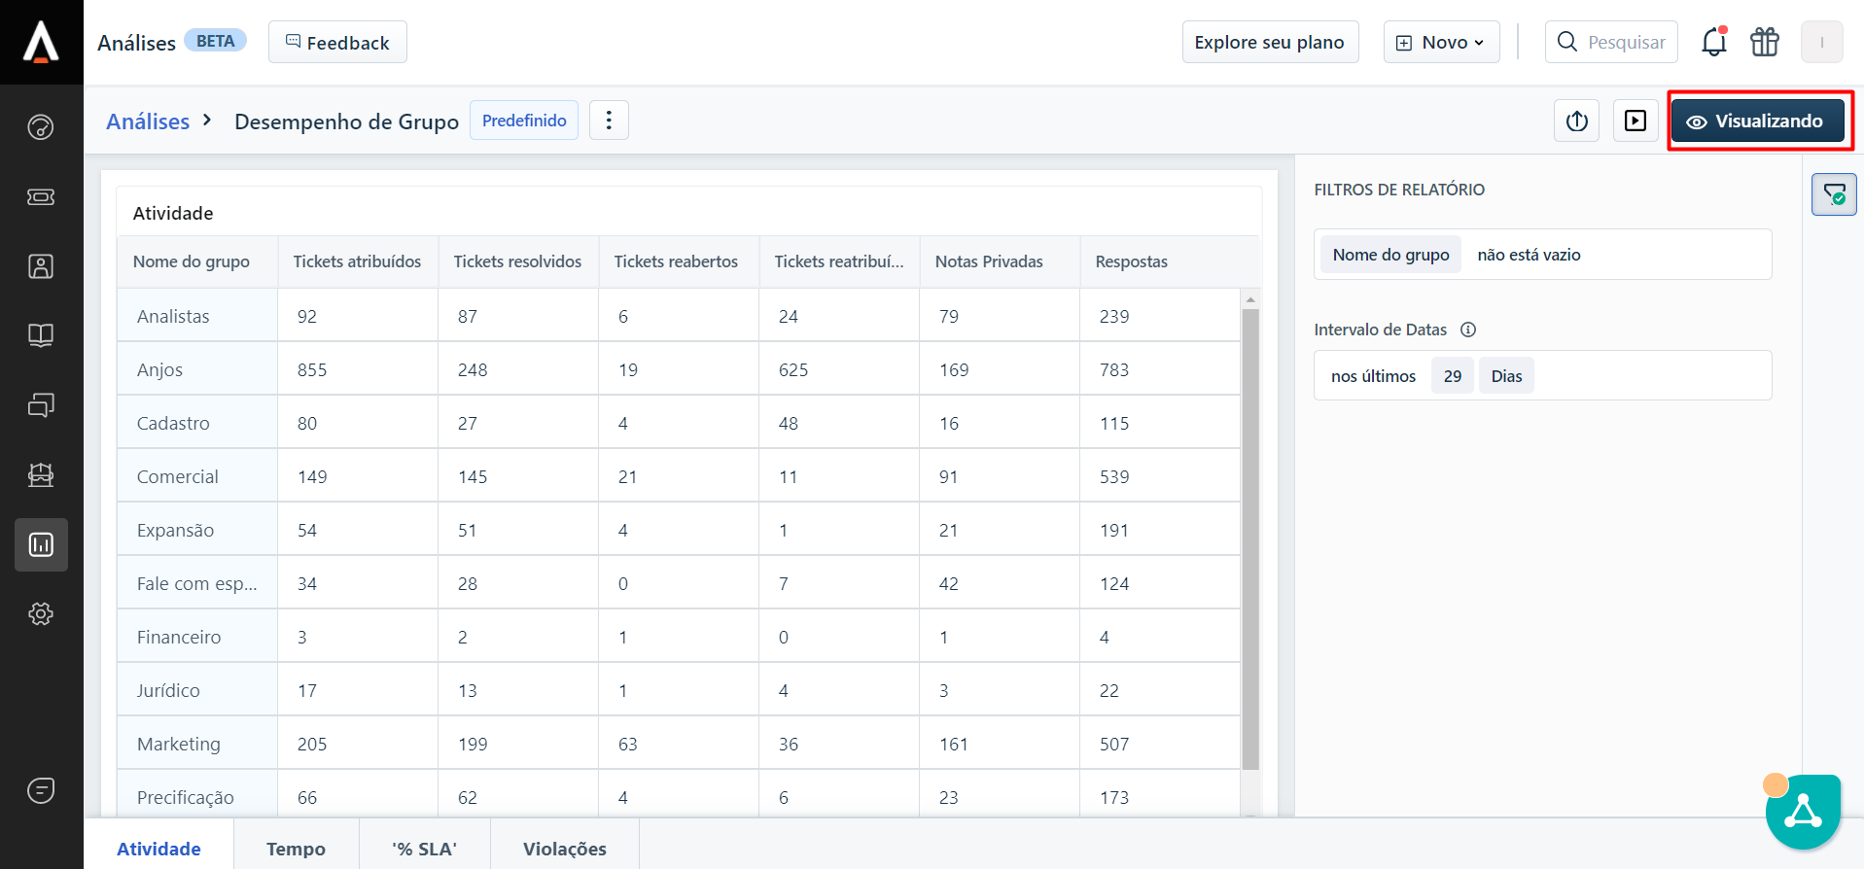The image size is (1864, 869).
Task: Open the Admin settings gear icon
Action: pyautogui.click(x=41, y=613)
